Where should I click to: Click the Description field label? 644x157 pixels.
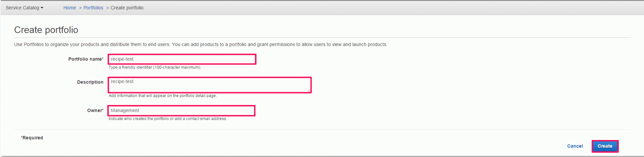(90, 82)
